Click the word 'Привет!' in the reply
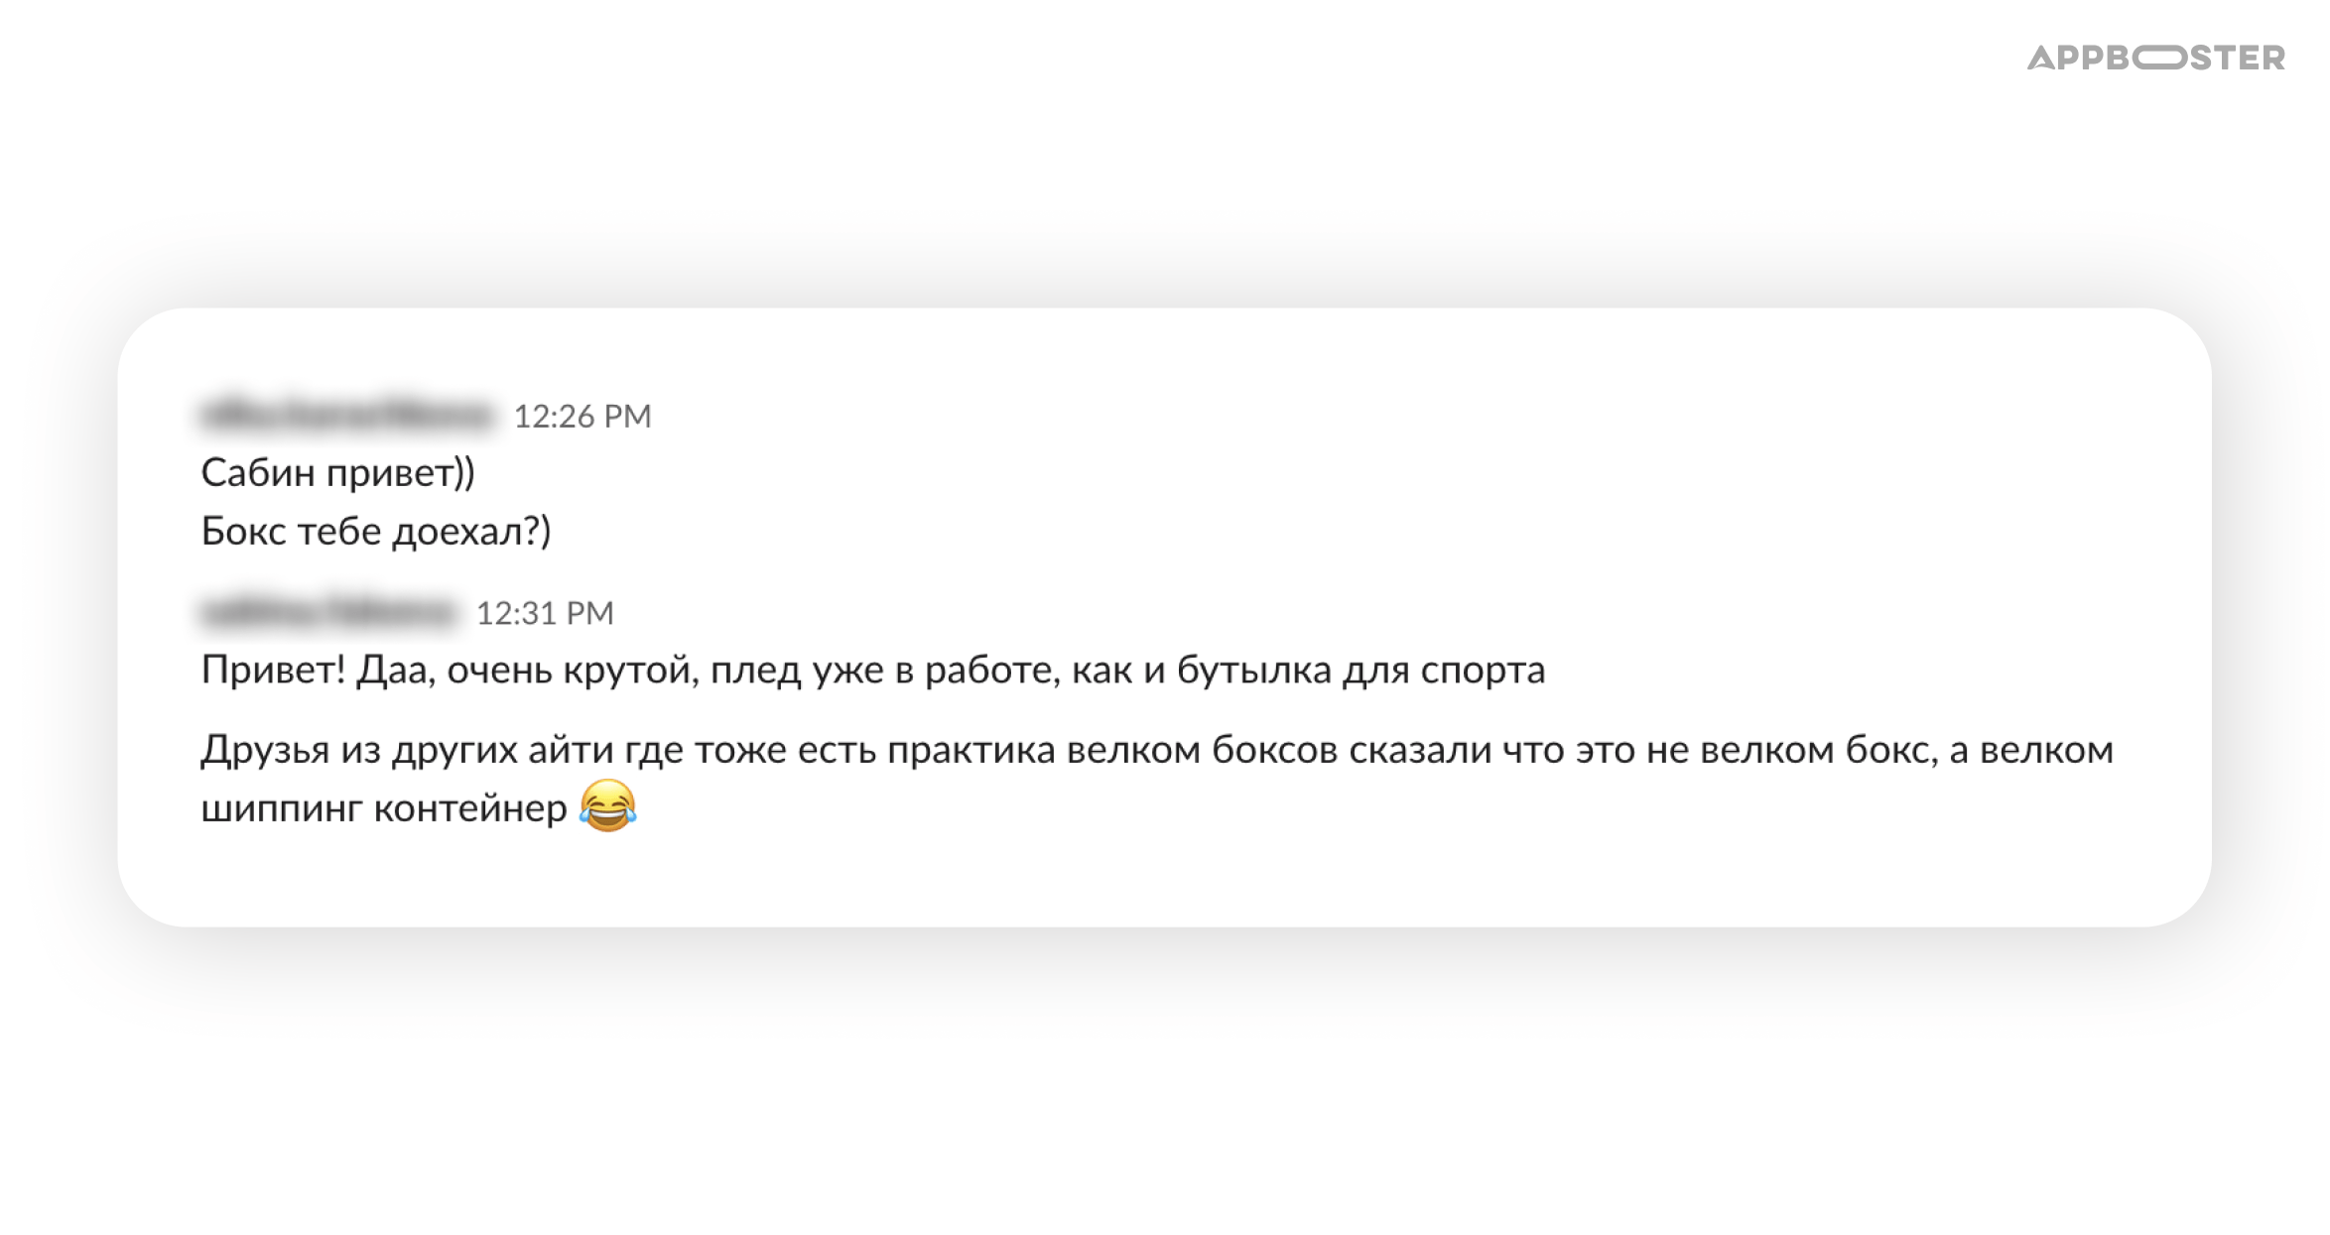 (274, 670)
